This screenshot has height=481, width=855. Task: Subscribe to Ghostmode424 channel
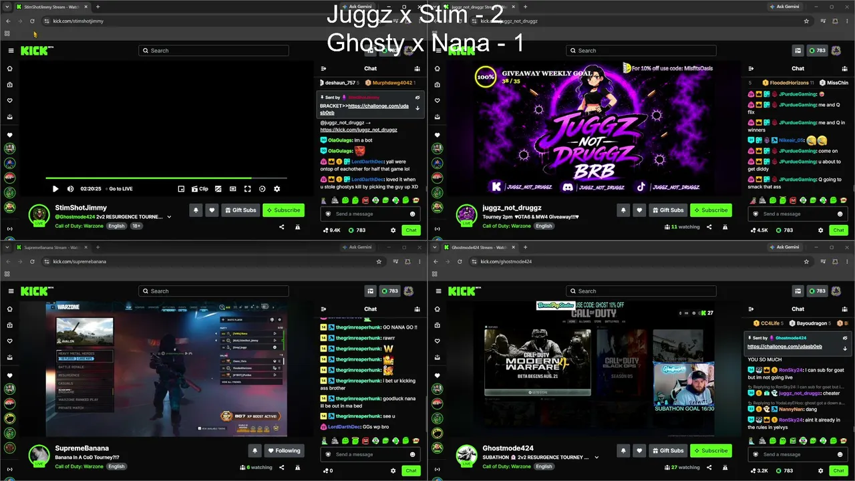point(711,451)
